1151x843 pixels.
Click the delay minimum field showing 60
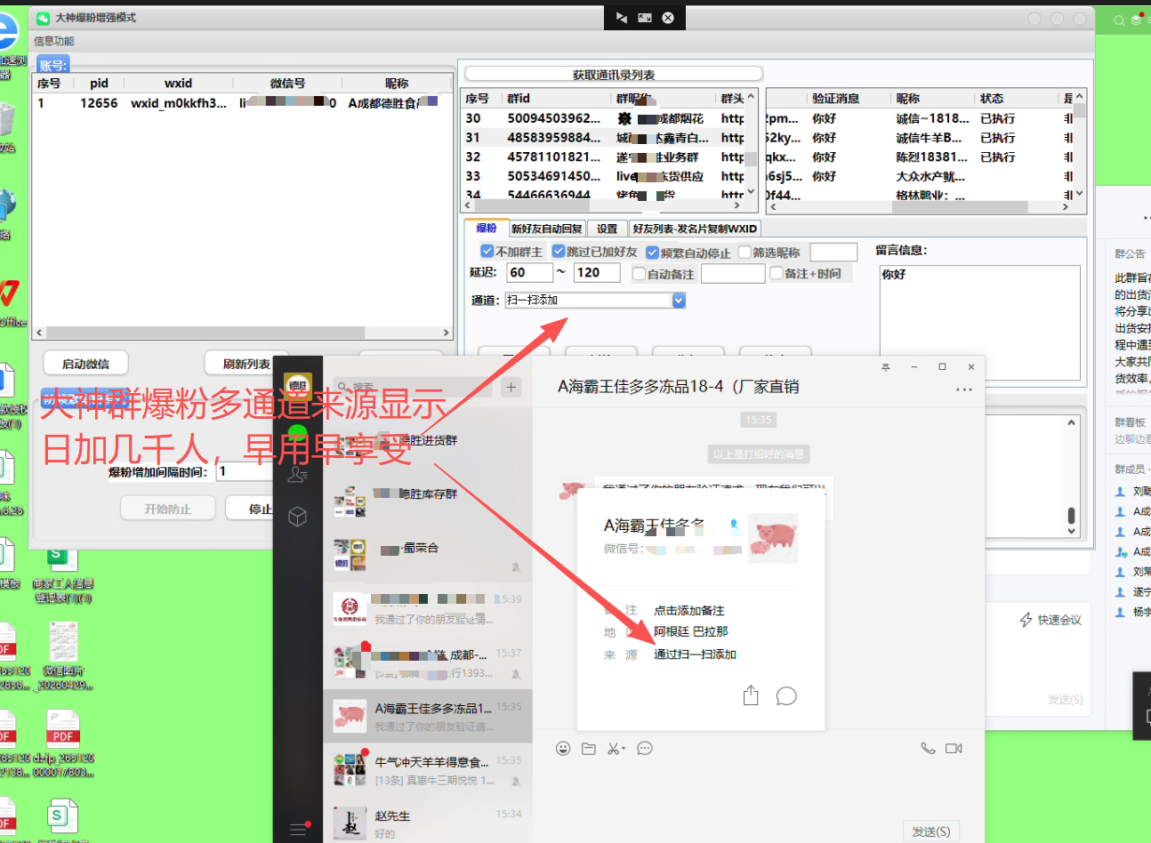[x=530, y=273]
